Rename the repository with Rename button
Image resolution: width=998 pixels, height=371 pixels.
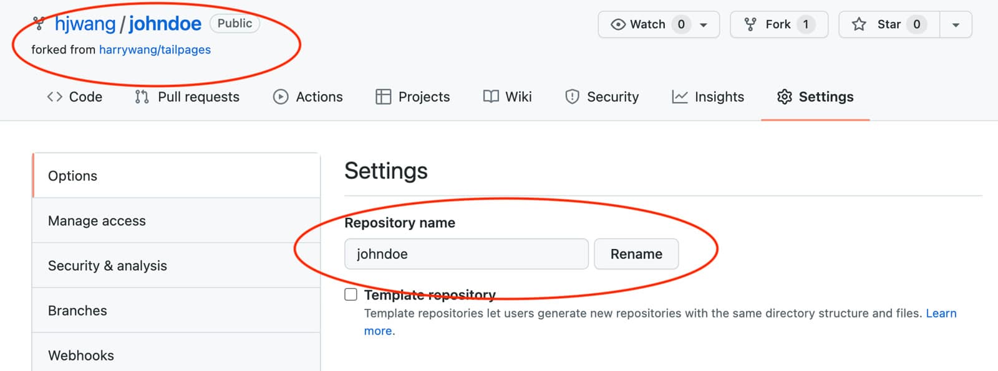(x=636, y=254)
